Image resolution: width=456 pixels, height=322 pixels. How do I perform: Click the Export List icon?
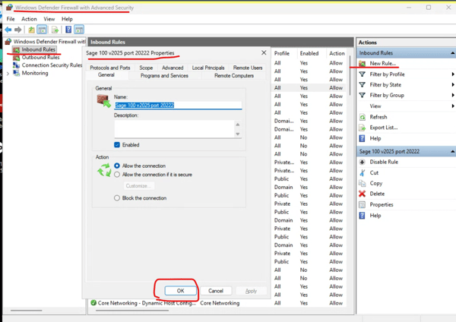click(x=363, y=128)
